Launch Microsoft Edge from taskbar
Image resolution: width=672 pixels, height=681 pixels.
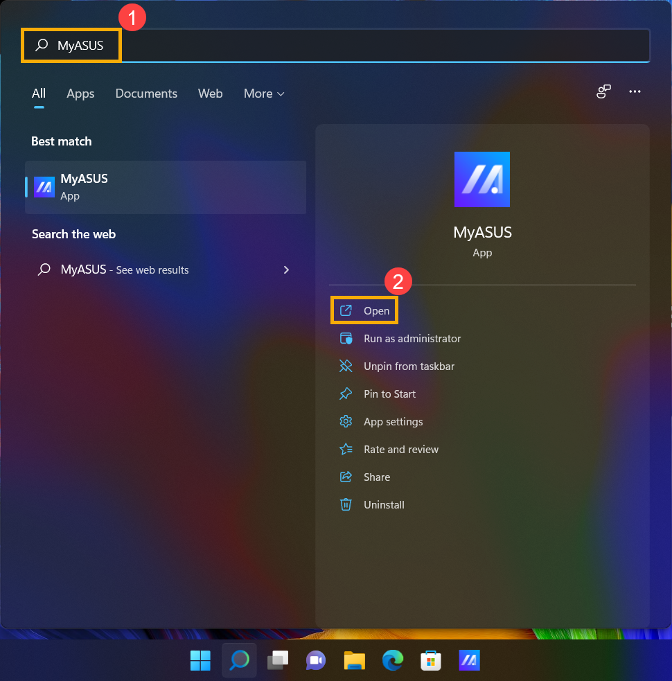coord(393,661)
